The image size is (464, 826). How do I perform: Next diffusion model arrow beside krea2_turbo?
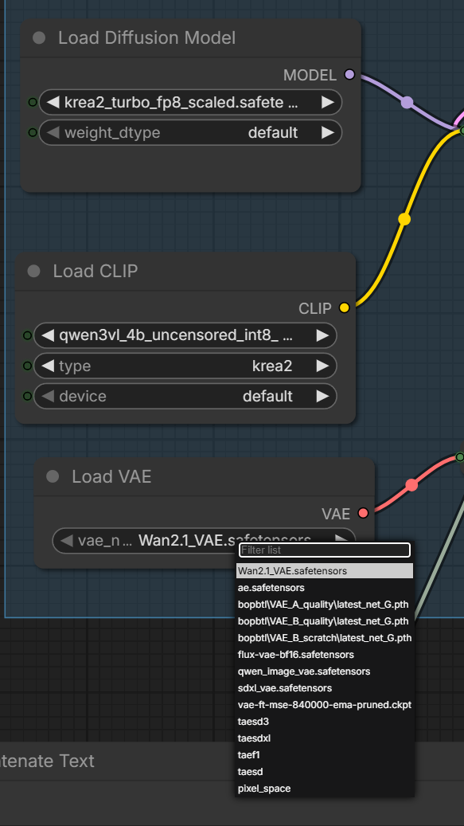coord(328,102)
